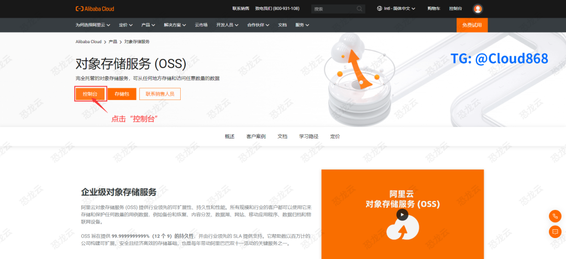Click 对象存储服务 breadcrumb
Image resolution: width=566 pixels, height=259 pixels.
coord(137,42)
